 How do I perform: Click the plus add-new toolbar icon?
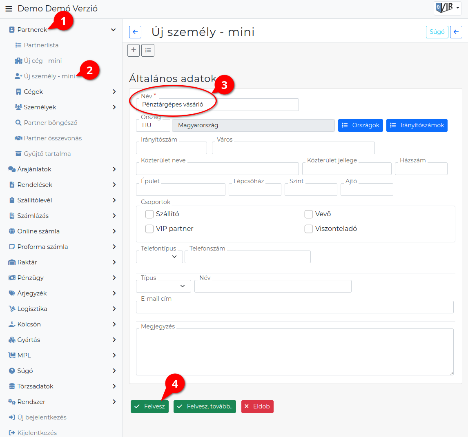click(134, 50)
